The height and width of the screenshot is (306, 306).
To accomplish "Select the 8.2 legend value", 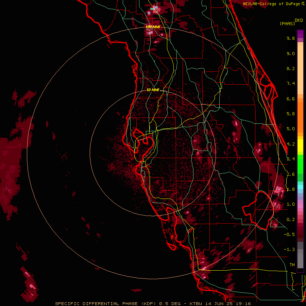I will 291,68.
